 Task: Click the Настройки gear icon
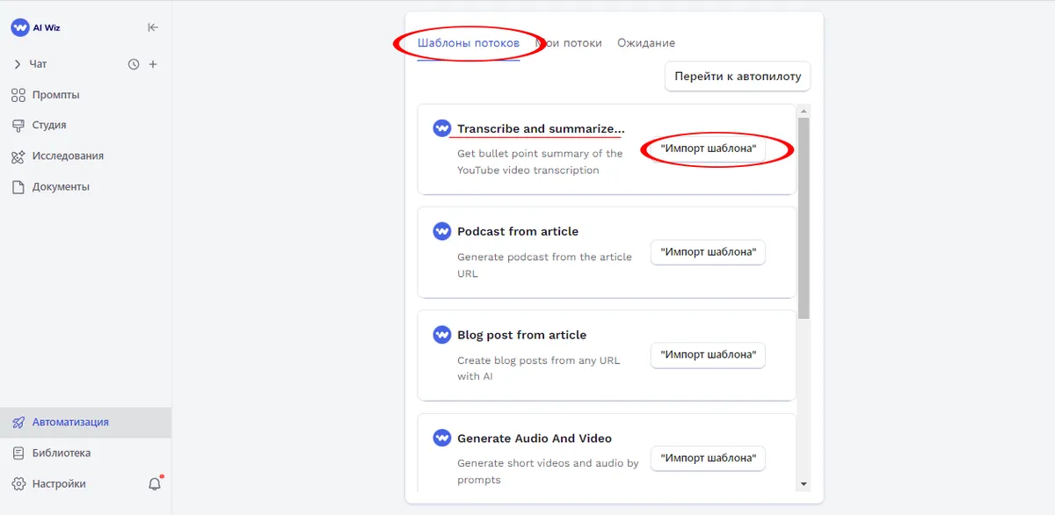(x=18, y=484)
